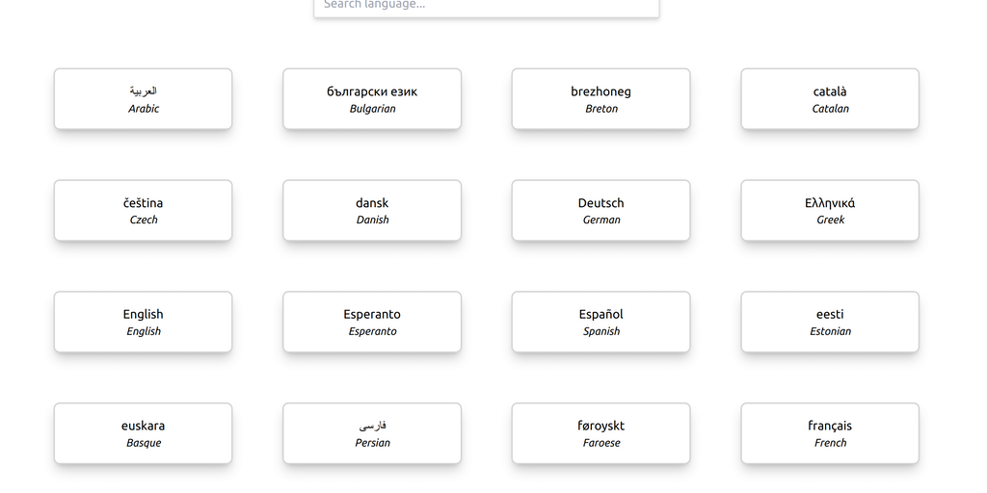987x493 pixels.
Task: Select dansk (Danish) language
Action: click(372, 210)
